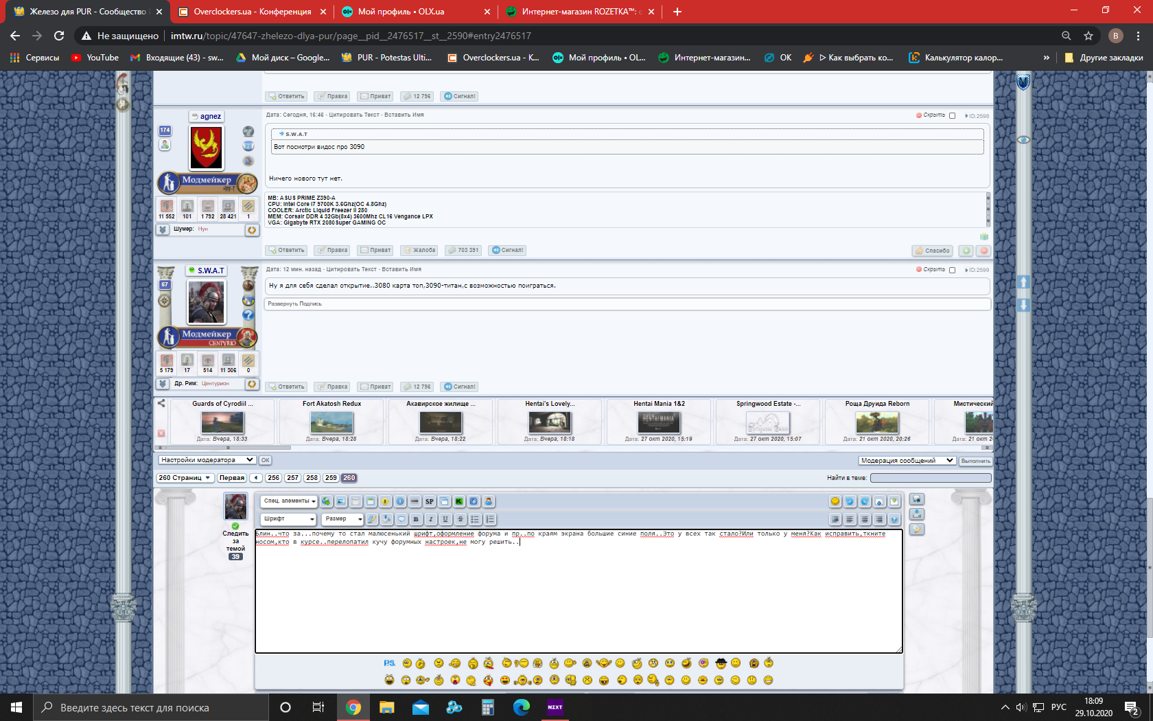Click the text color paint icon

coord(371,519)
